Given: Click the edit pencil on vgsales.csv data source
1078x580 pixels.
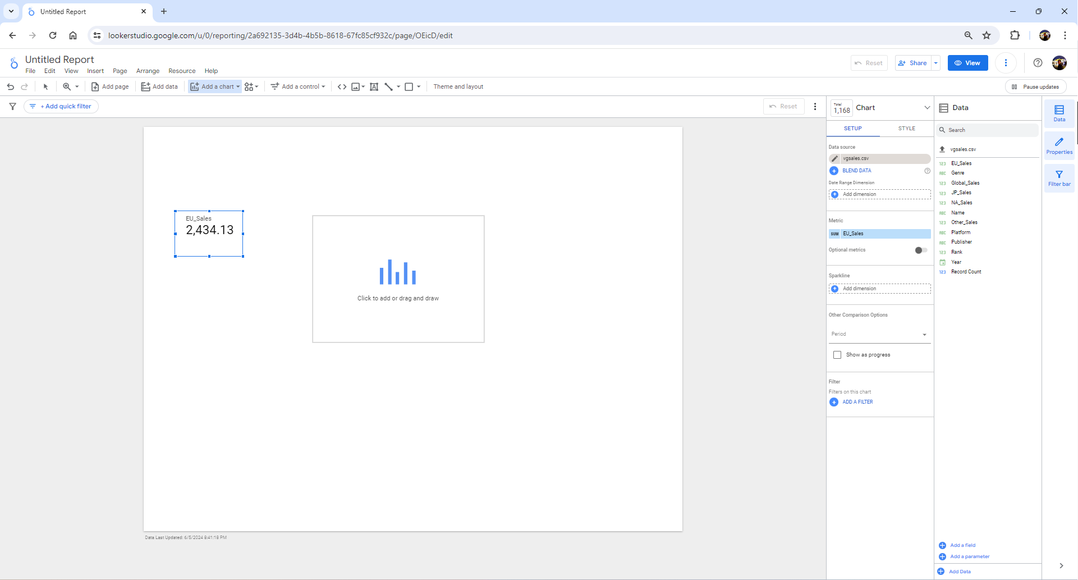Looking at the screenshot, I should (x=835, y=158).
